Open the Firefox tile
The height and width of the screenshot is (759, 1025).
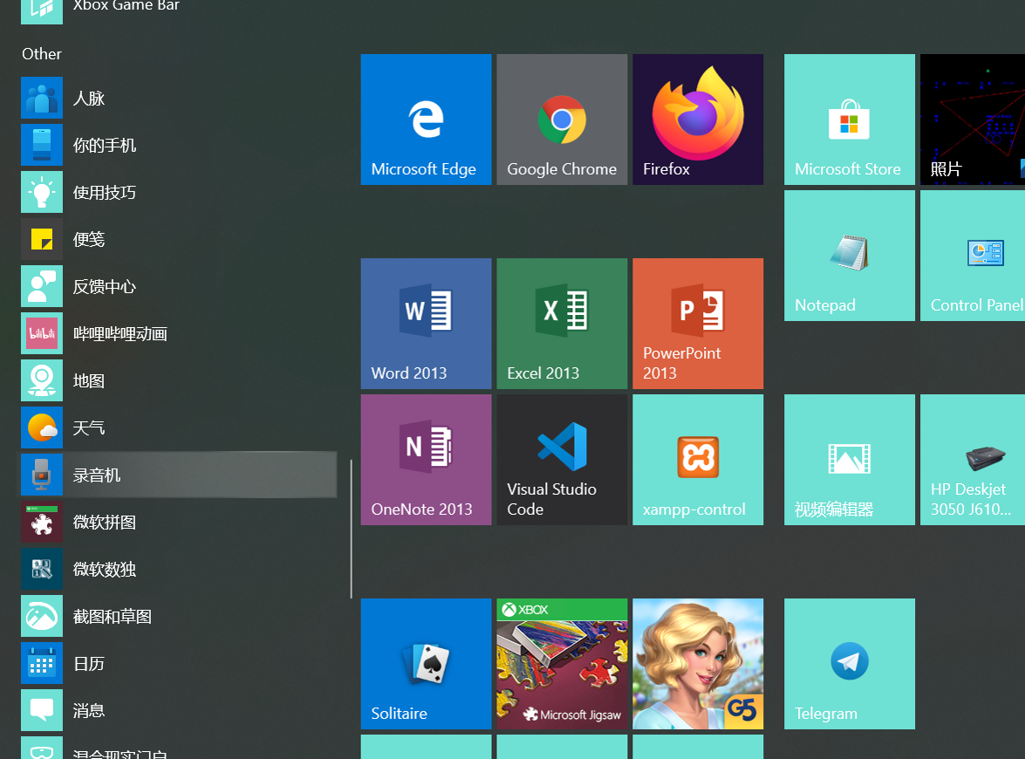(698, 120)
